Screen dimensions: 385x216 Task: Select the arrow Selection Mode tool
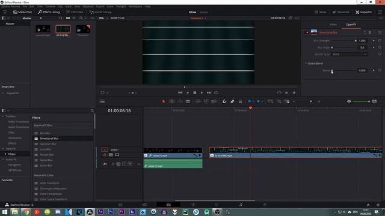tap(164, 101)
